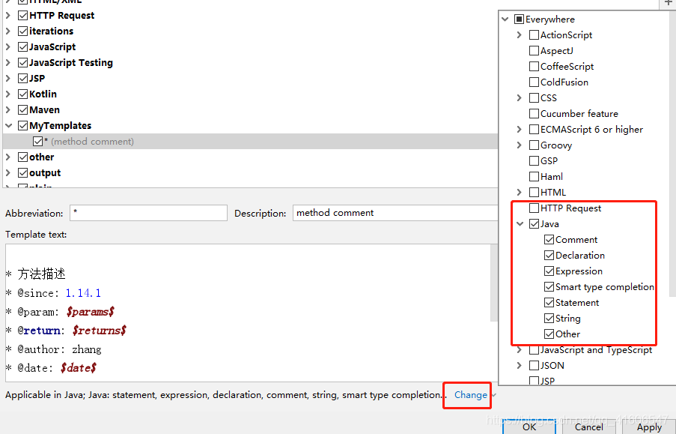Enable the CSS context checkbox
This screenshot has width=676, height=434.
tap(534, 98)
